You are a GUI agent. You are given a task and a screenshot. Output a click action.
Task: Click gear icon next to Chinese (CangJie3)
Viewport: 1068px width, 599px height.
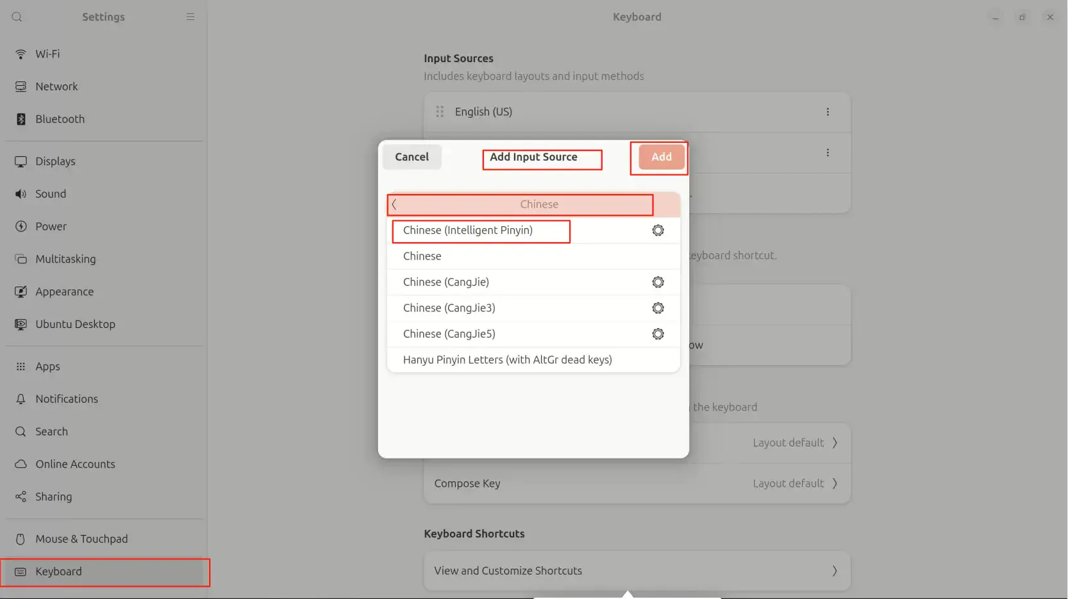[658, 308]
